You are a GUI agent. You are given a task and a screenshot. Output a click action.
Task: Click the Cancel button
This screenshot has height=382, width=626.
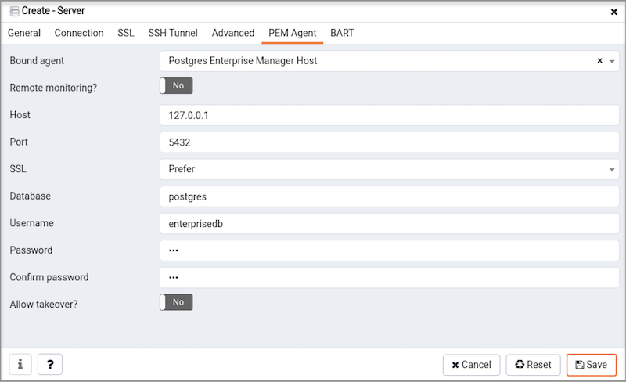coord(471,365)
